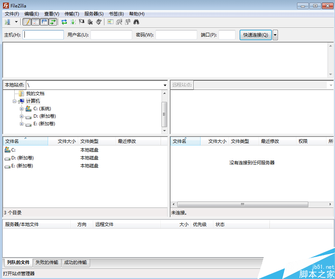
Task: Select D: (新加卷) drive in tree
Action: tap(44, 116)
